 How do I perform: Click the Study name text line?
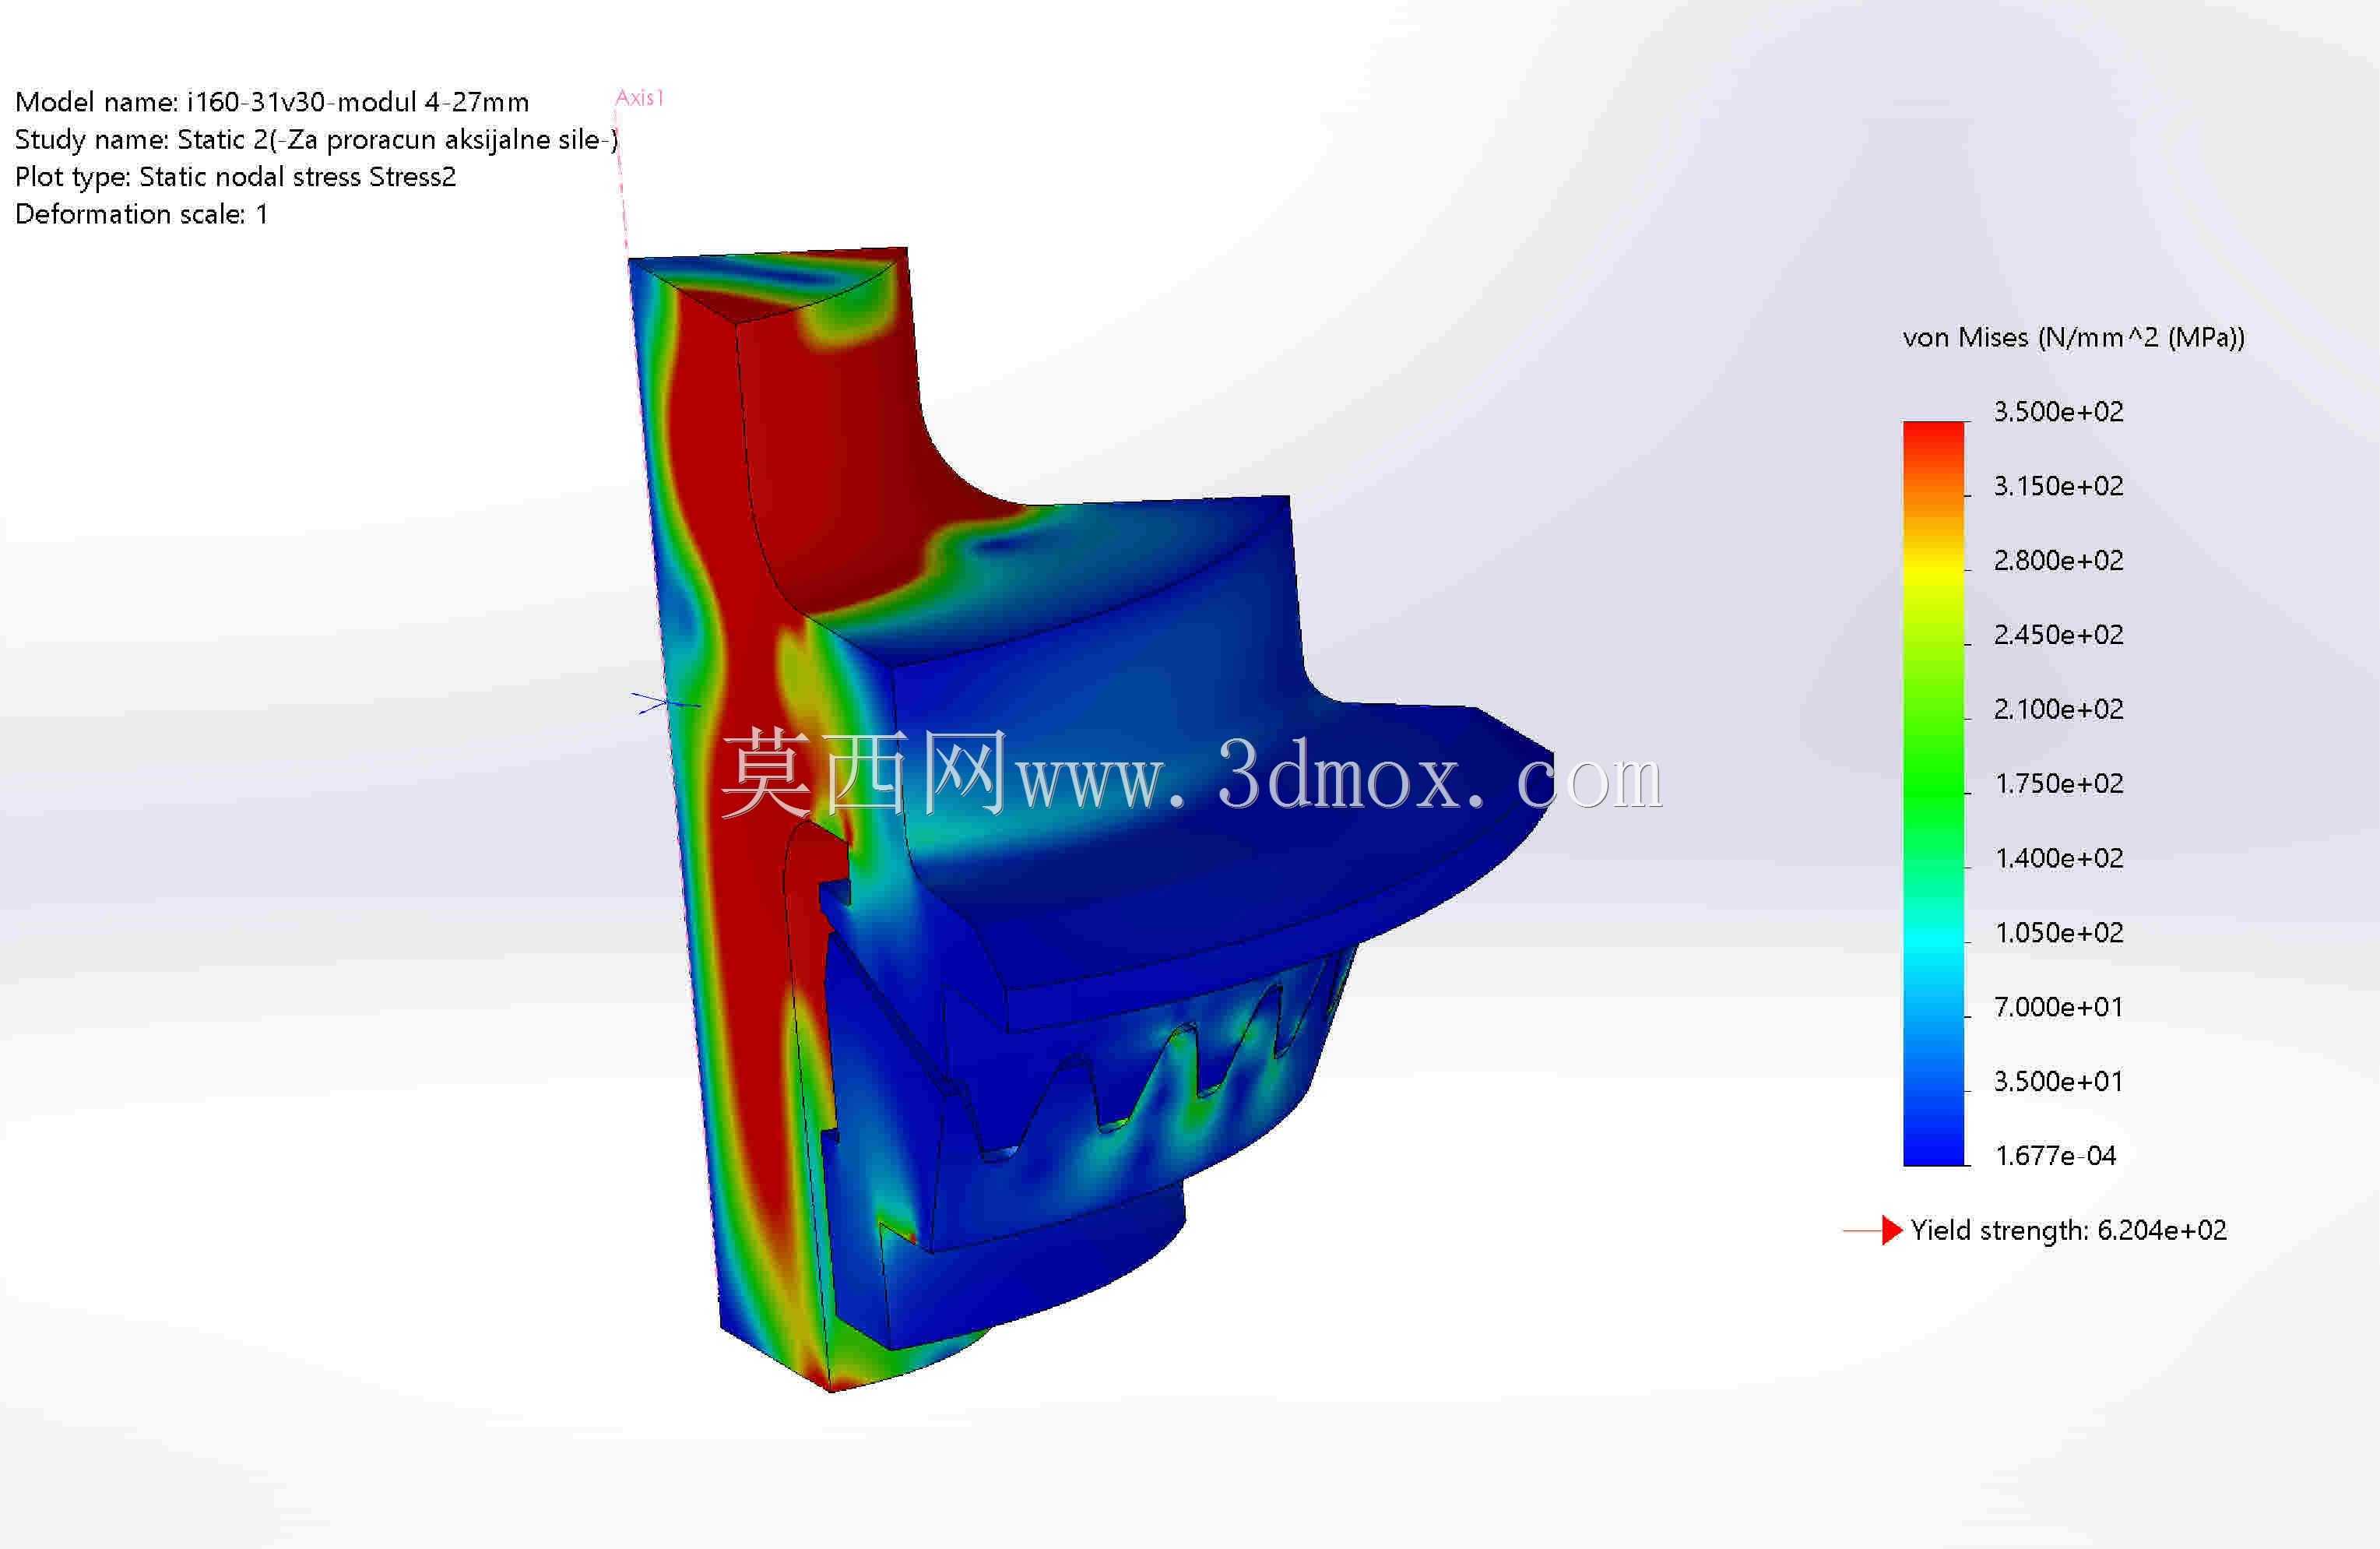tap(316, 140)
